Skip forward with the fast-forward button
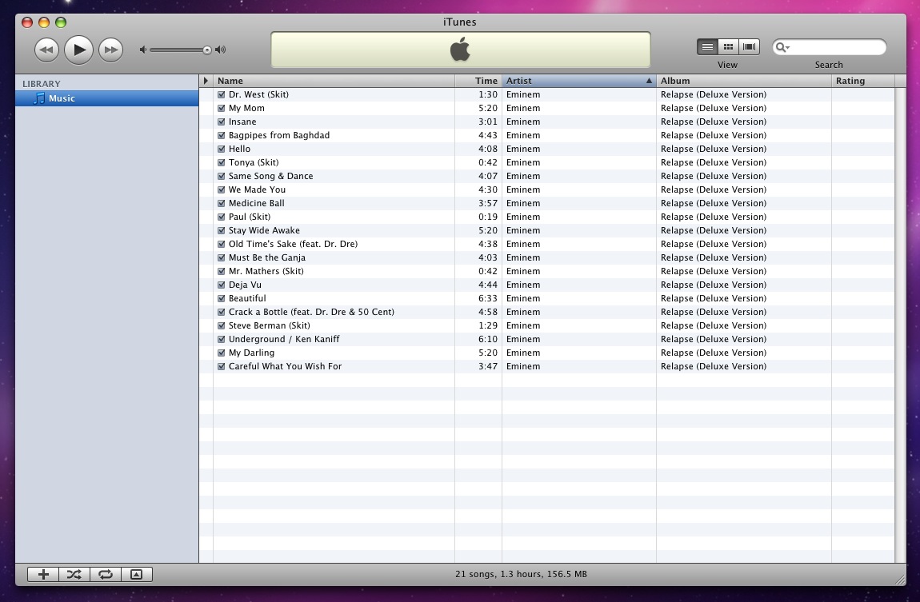This screenshot has height=602, width=920. point(111,50)
